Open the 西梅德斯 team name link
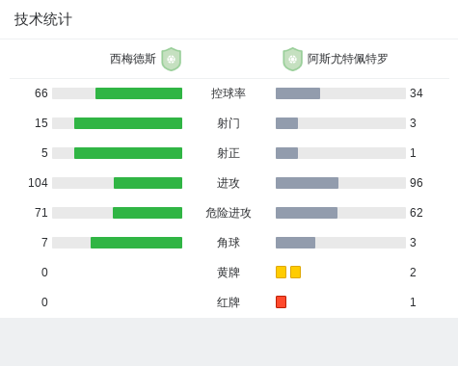 point(133,59)
